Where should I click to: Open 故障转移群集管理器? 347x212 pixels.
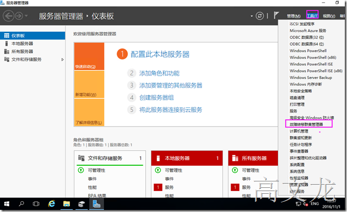point(306,125)
